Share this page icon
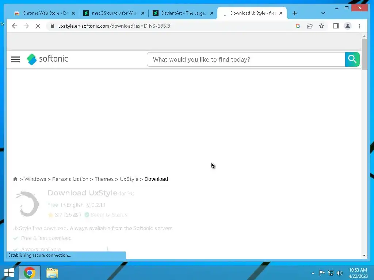This screenshot has width=374, height=280. [310, 26]
